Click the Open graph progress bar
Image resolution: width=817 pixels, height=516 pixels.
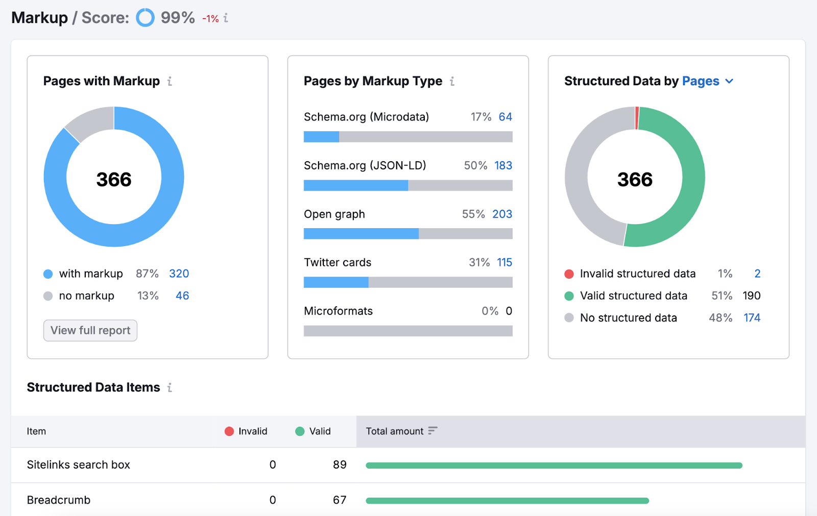(x=408, y=234)
